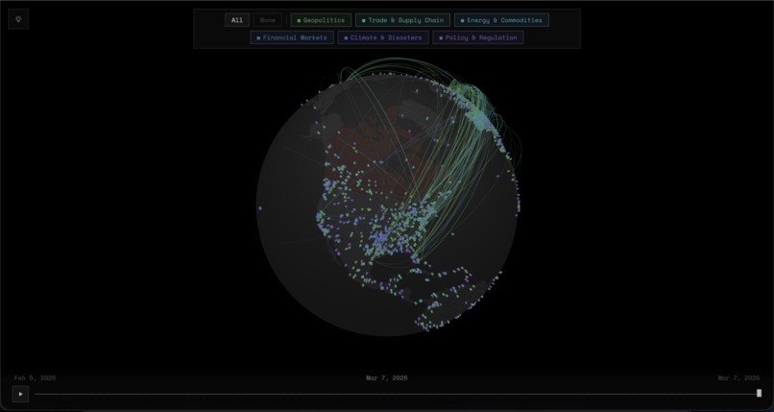774x412 pixels.
Task: Click the midpoint of the timeline track
Action: 397,393
